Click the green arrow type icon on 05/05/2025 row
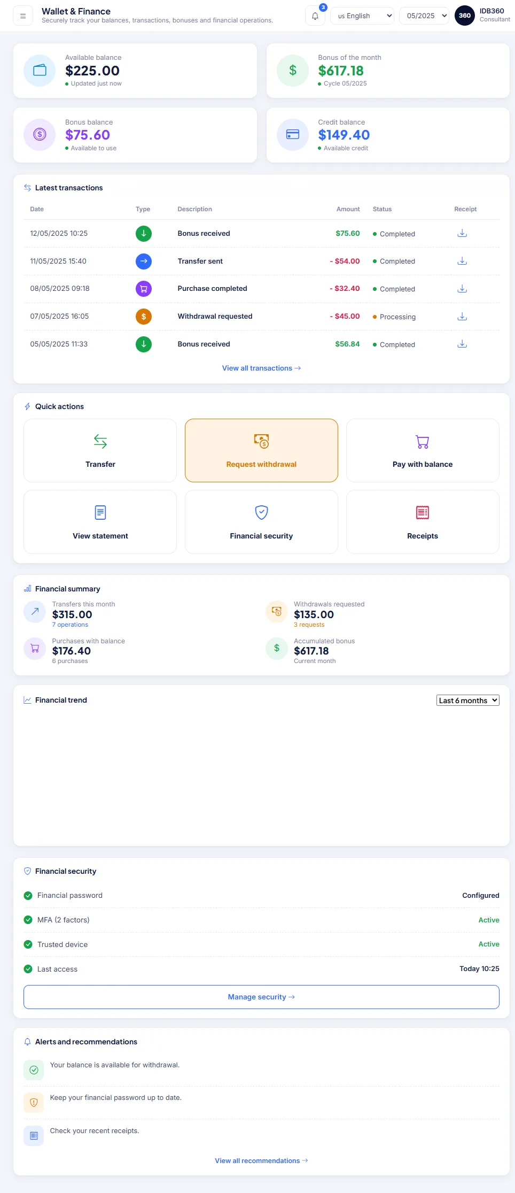 click(x=144, y=344)
